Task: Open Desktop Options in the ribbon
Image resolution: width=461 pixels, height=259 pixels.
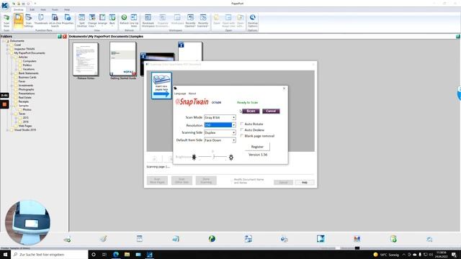Action: coord(253,20)
